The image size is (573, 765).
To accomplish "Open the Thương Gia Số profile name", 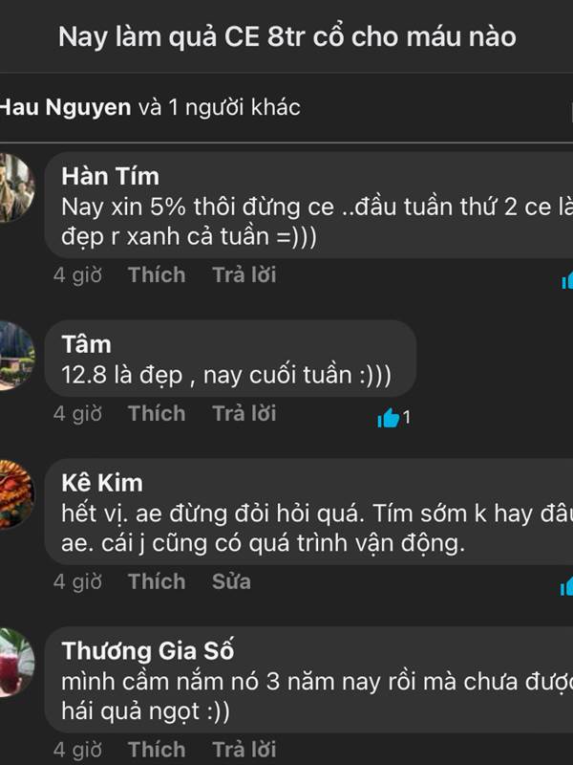I will click(148, 651).
